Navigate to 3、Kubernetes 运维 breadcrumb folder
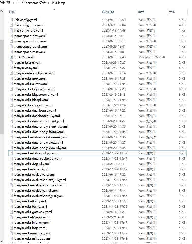Image resolution: width=192 pixels, height=244 pixels. pyautogui.click(x=31, y=3)
